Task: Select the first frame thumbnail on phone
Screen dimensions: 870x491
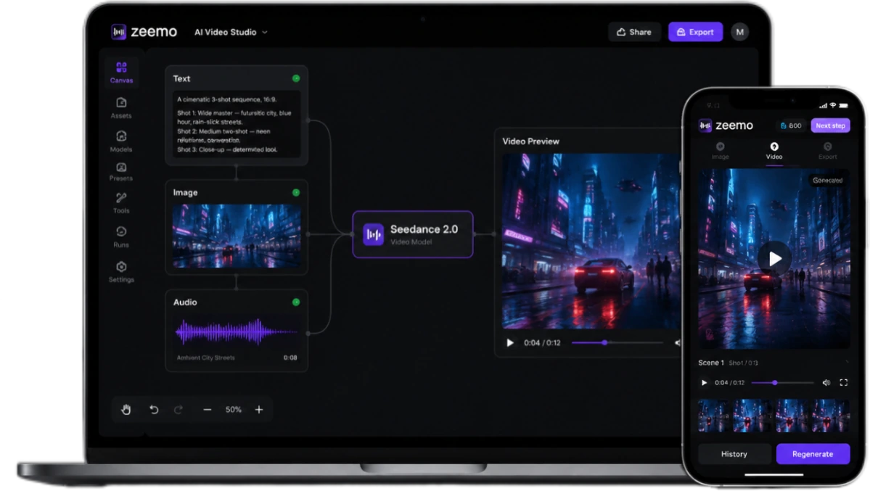Action: coord(715,416)
